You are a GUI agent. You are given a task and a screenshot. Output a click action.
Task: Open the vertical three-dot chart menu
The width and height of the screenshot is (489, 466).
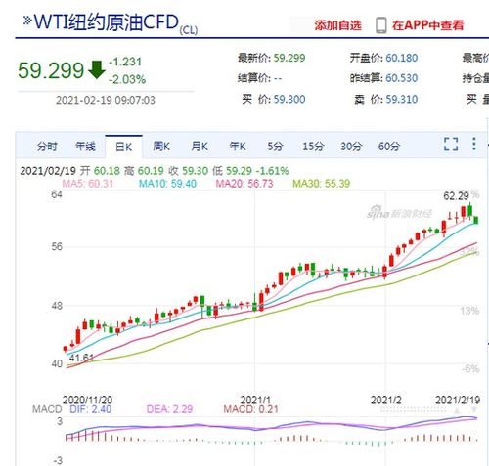click(474, 144)
